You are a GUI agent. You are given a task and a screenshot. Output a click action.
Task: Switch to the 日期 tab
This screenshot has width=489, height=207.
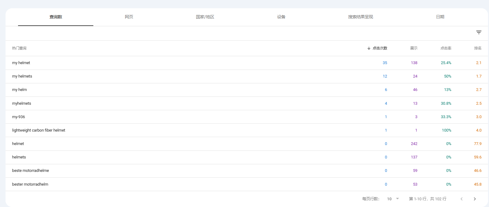click(x=440, y=17)
